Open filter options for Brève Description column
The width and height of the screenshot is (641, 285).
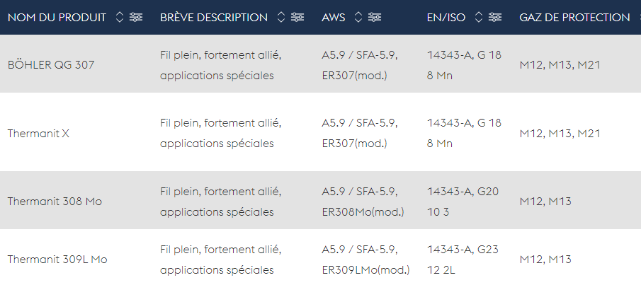297,17
